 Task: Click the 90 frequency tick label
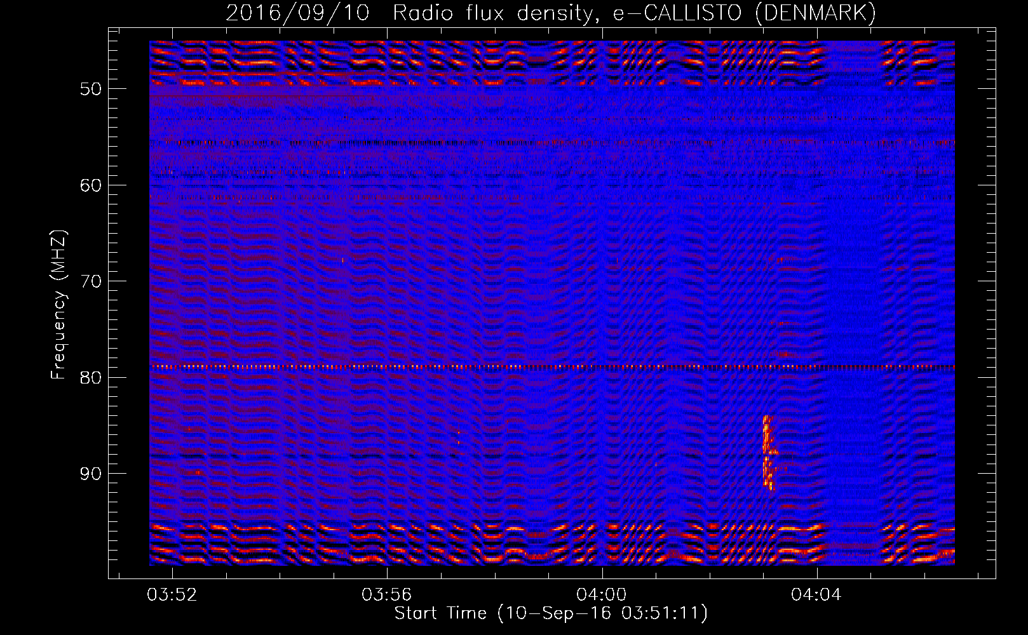tap(90, 474)
